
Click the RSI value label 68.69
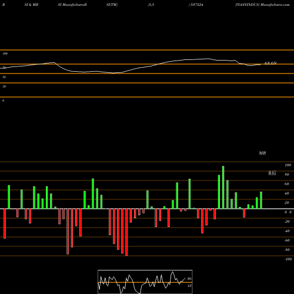[270, 63]
